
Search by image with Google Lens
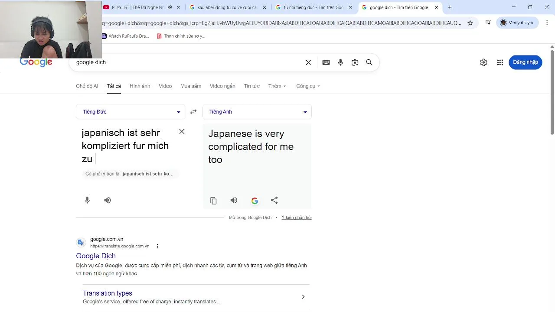coord(355,62)
